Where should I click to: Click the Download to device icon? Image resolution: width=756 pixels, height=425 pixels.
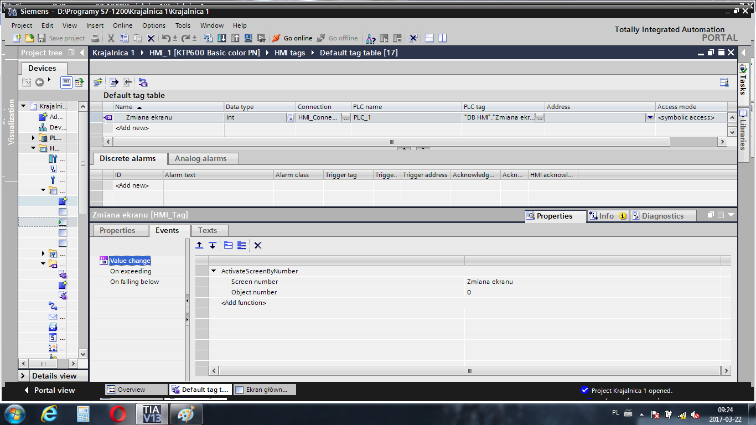click(x=222, y=38)
